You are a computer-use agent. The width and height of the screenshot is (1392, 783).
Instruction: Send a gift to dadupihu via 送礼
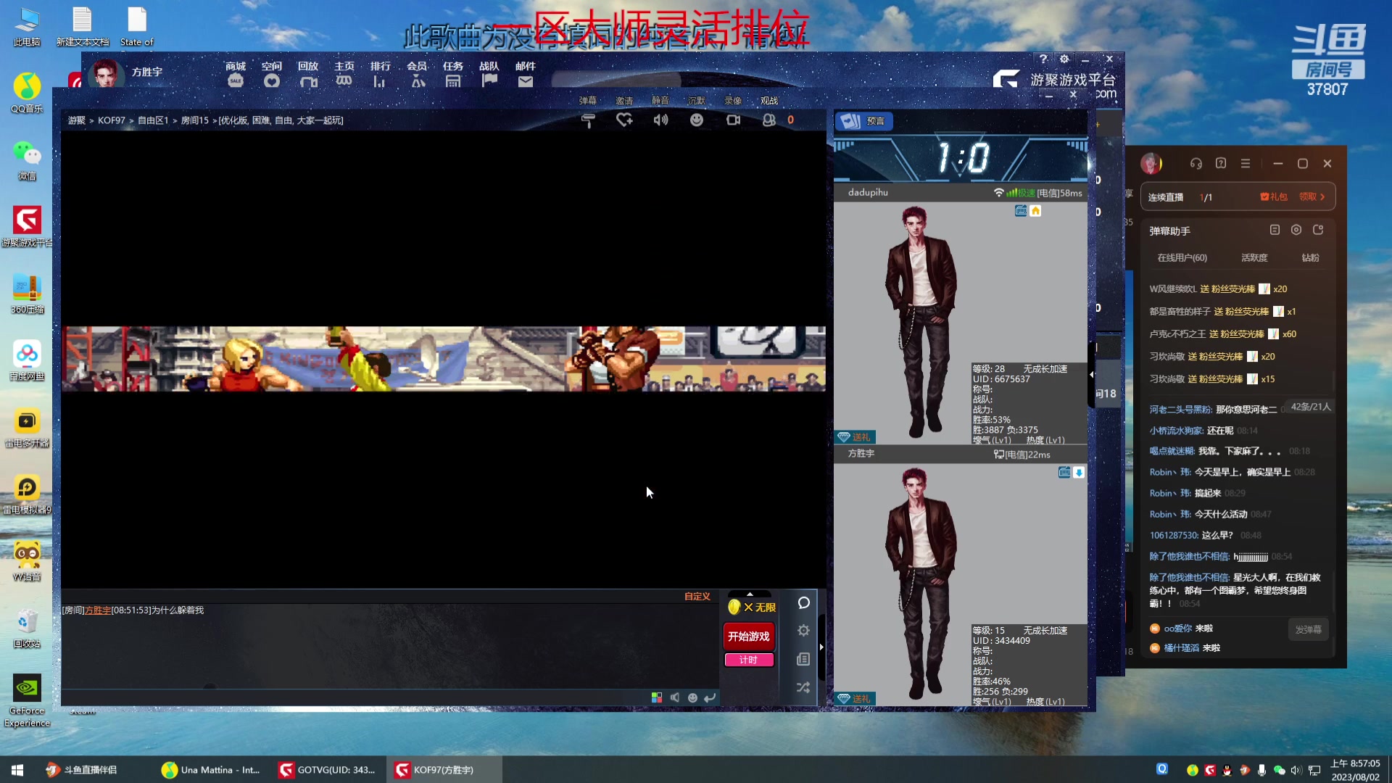[x=855, y=437]
